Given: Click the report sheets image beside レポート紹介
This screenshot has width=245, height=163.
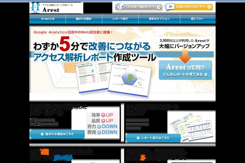Looking at the screenshot, I should pyautogui.click(x=192, y=128).
